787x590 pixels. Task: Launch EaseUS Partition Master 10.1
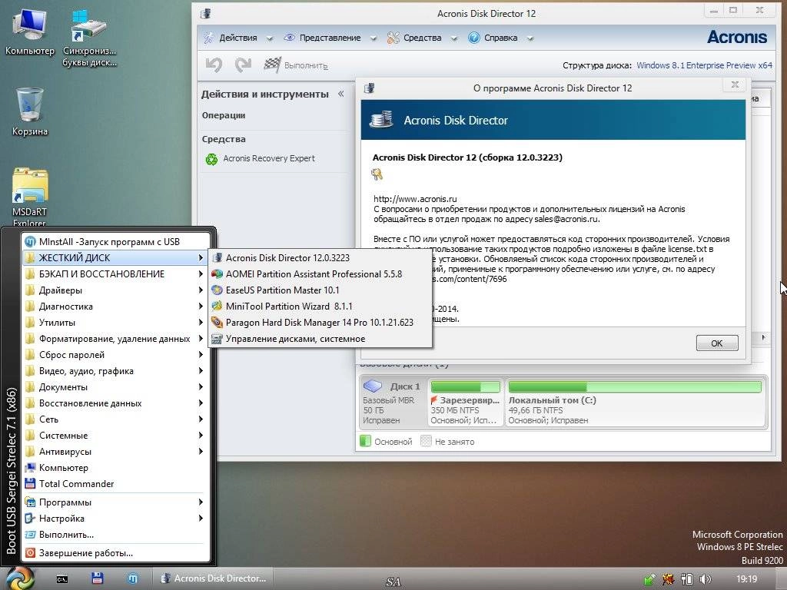click(x=320, y=290)
